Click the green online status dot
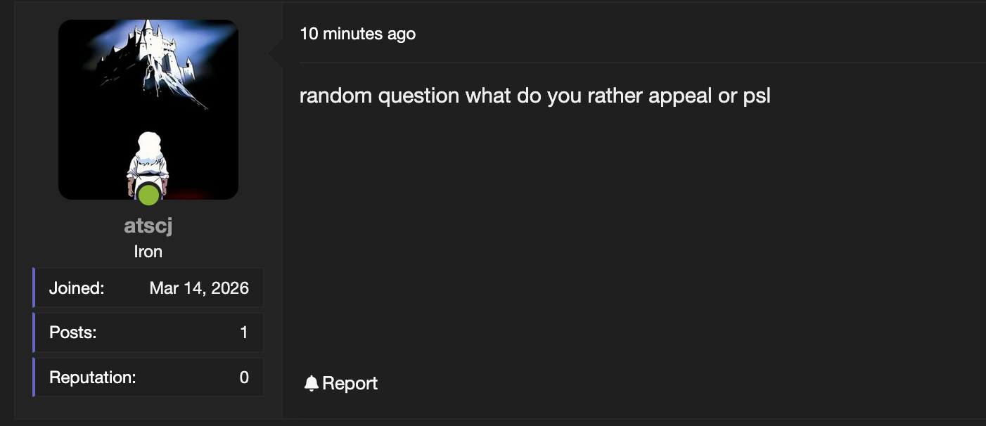 point(148,195)
